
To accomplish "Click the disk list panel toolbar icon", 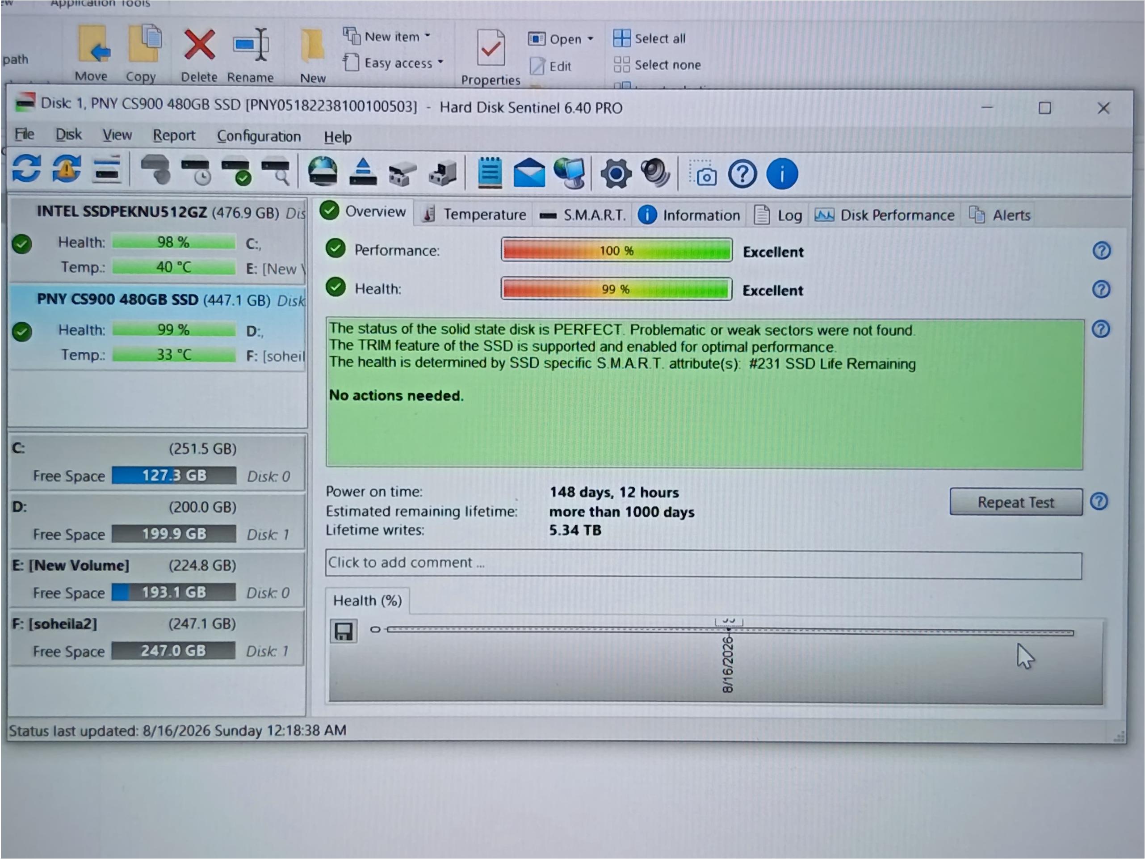I will (x=107, y=170).
